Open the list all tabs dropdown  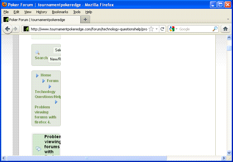[x=228, y=19]
